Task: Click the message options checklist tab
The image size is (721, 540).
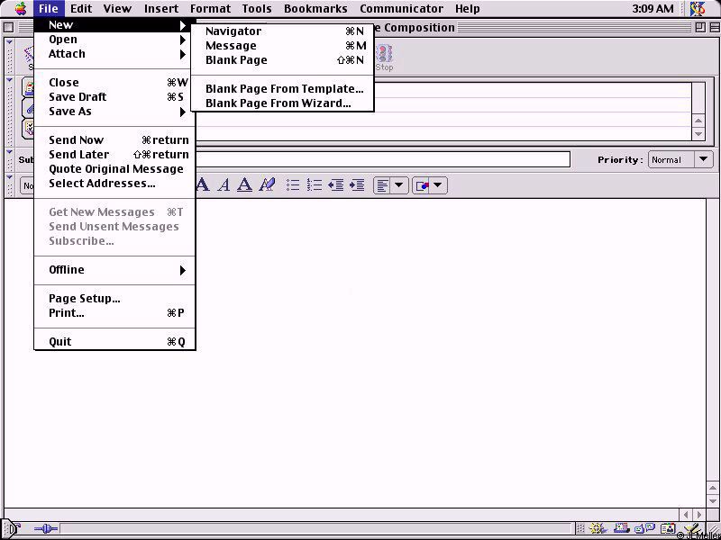Action: pyautogui.click(x=28, y=128)
